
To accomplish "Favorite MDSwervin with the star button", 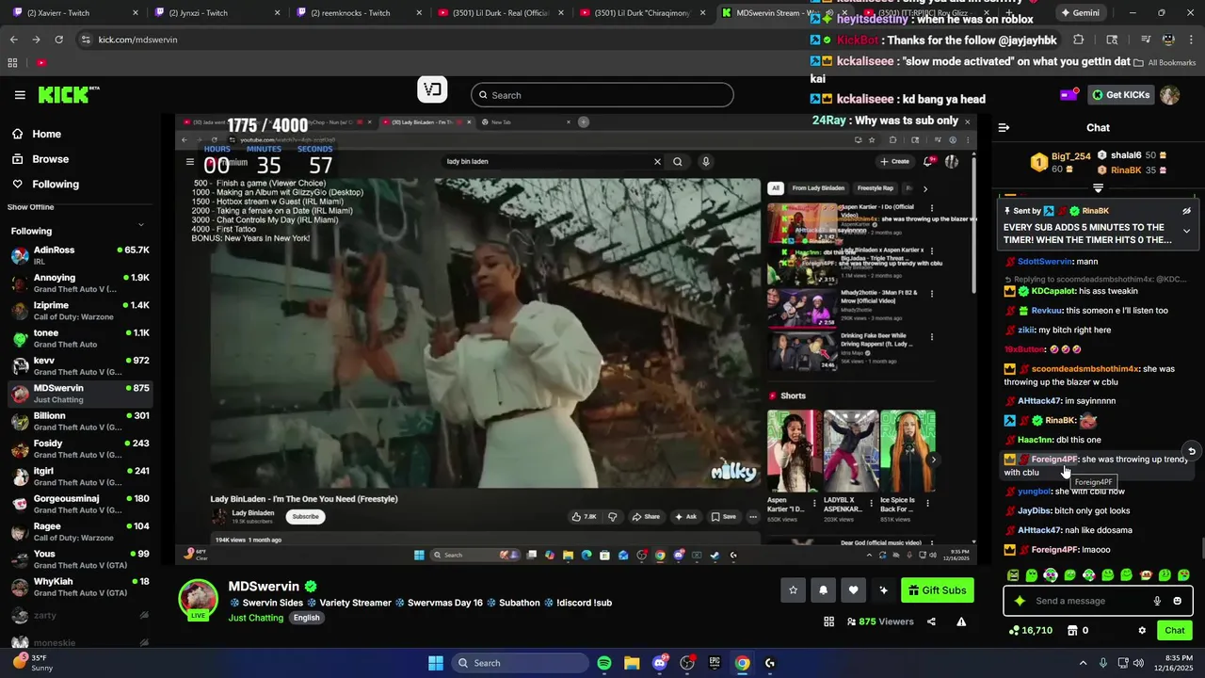I will [793, 590].
